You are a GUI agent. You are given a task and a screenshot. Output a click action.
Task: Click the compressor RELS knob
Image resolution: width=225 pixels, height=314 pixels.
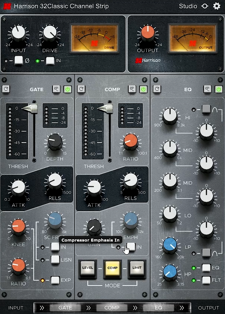click(130, 180)
